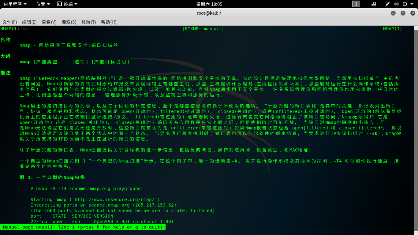
Task: Click the command line nmap -A -T4 scanme.nmap.org
Action: 86,188
